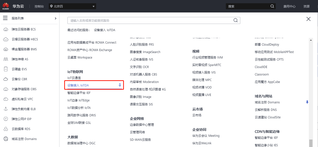The width and height of the screenshot is (318, 147).
Task: Click the service panel vertical scrollbar thumb
Action: click(311, 143)
